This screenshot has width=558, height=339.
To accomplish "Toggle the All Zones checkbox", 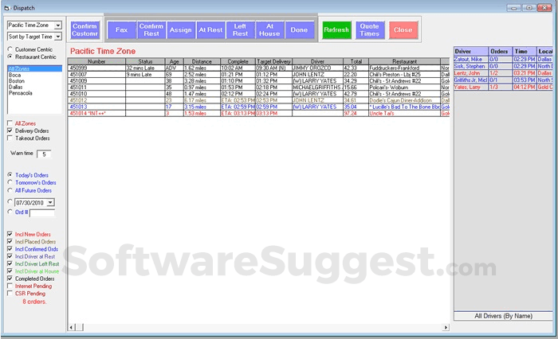I will pos(10,123).
